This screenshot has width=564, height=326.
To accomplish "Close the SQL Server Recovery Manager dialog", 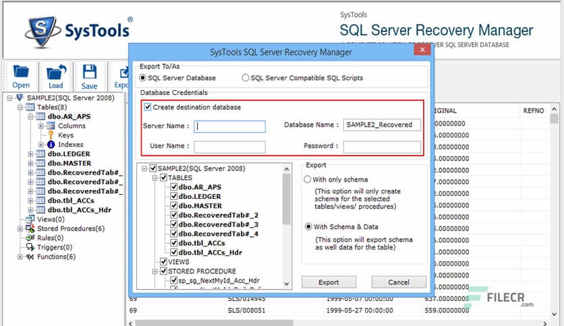I will (x=422, y=50).
